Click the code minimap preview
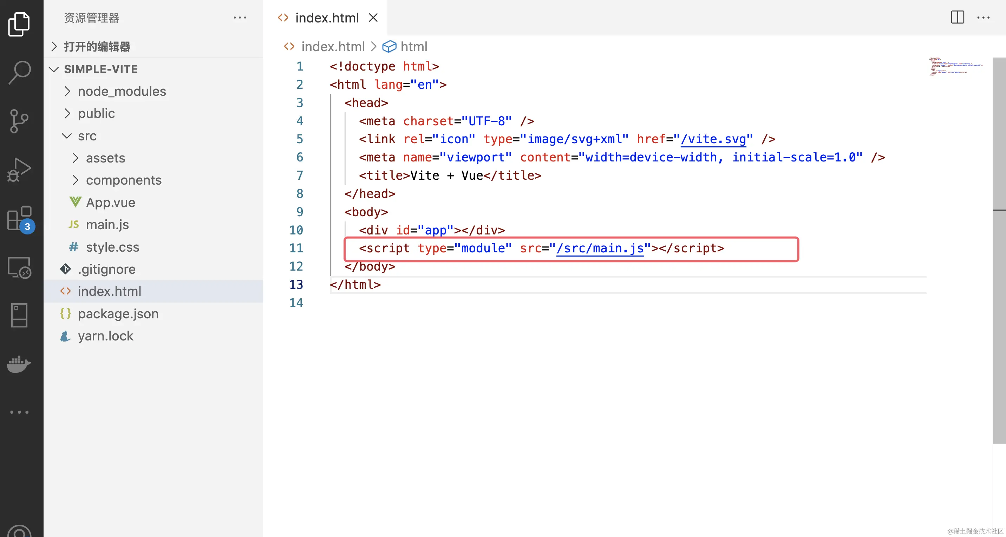 pos(956,66)
